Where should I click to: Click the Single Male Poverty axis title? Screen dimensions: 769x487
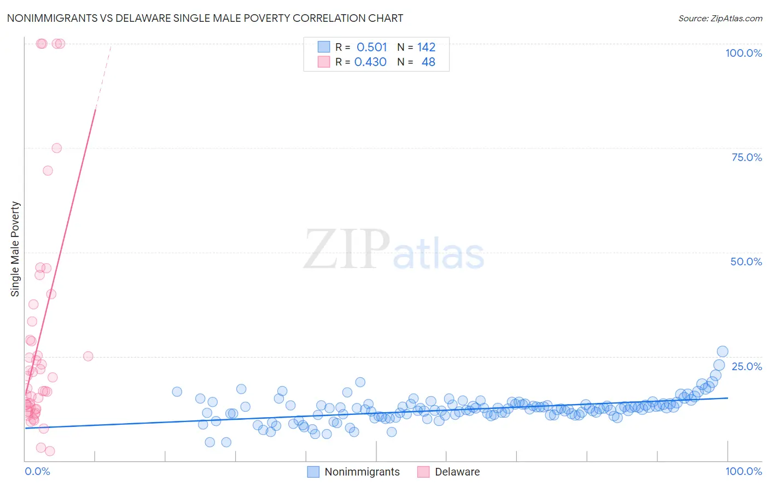15,249
